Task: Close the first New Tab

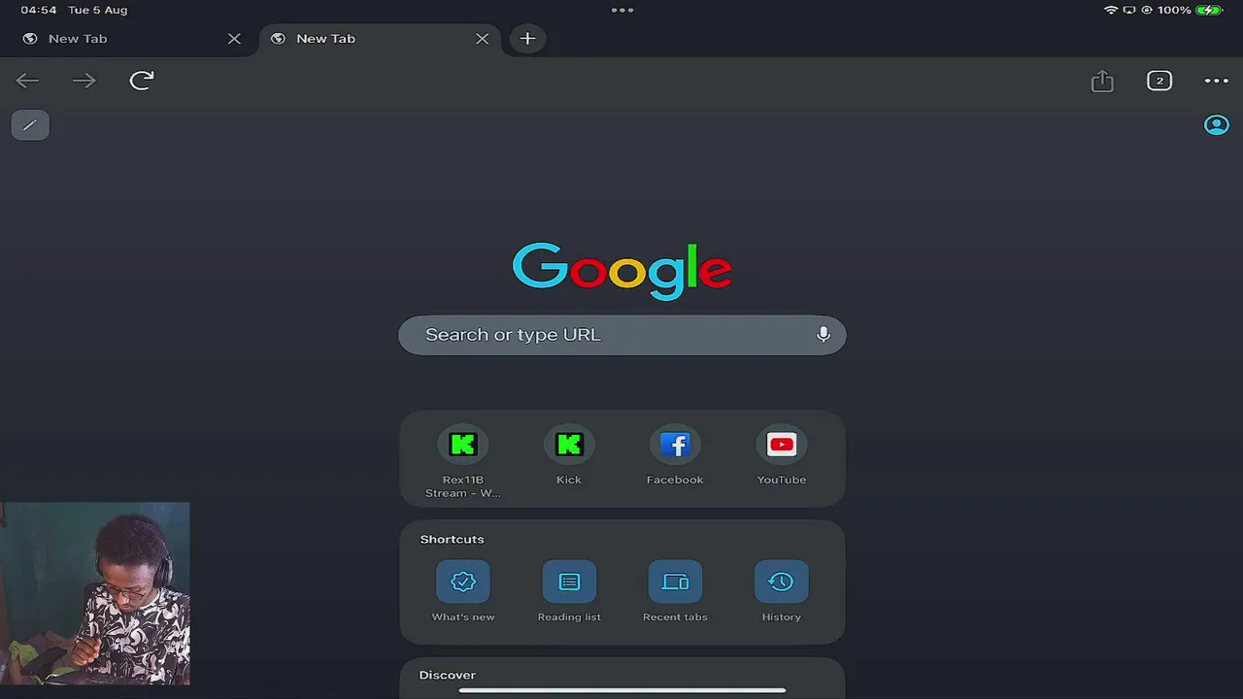Action: point(234,39)
